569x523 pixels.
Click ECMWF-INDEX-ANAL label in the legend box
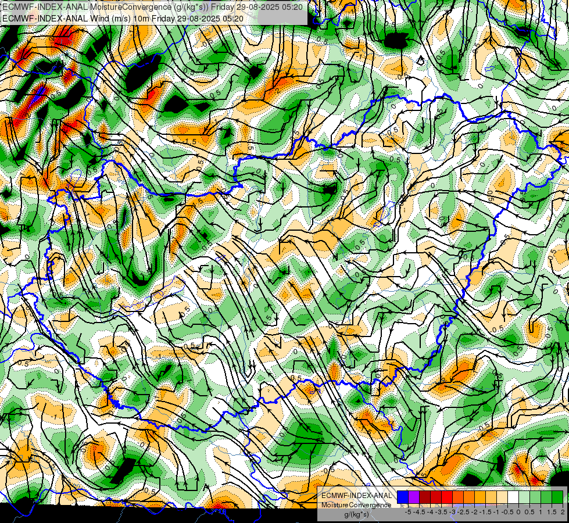(x=356, y=496)
